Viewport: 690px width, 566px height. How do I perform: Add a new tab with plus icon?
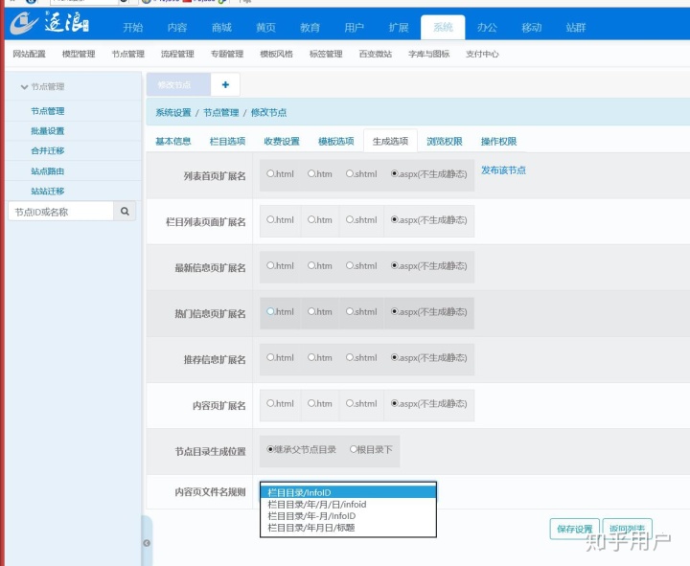225,85
